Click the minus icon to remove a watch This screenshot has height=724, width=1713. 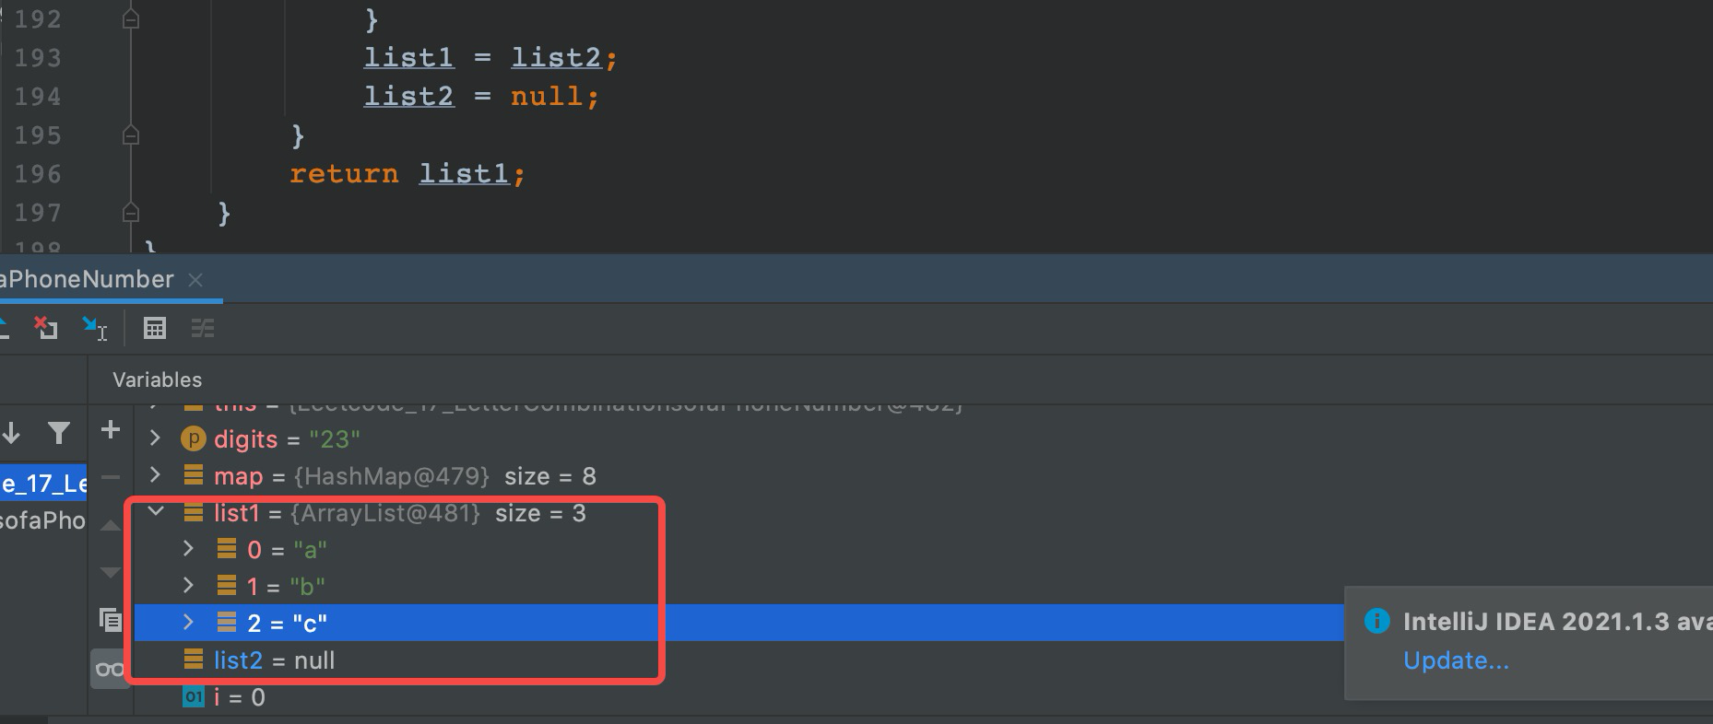[x=111, y=476]
